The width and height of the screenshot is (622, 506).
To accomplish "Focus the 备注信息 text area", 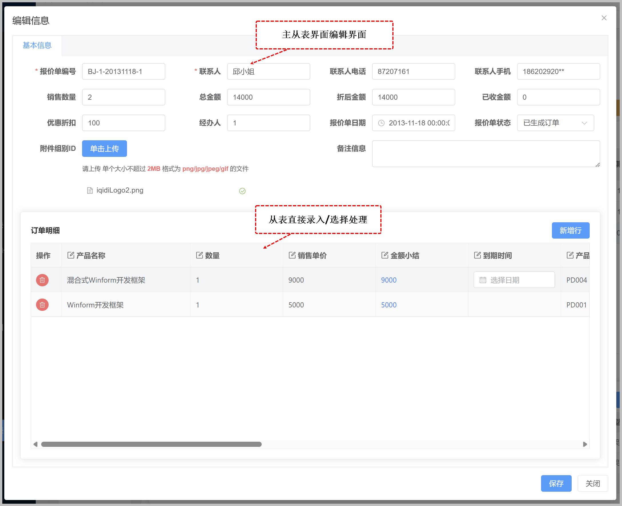I will [486, 154].
